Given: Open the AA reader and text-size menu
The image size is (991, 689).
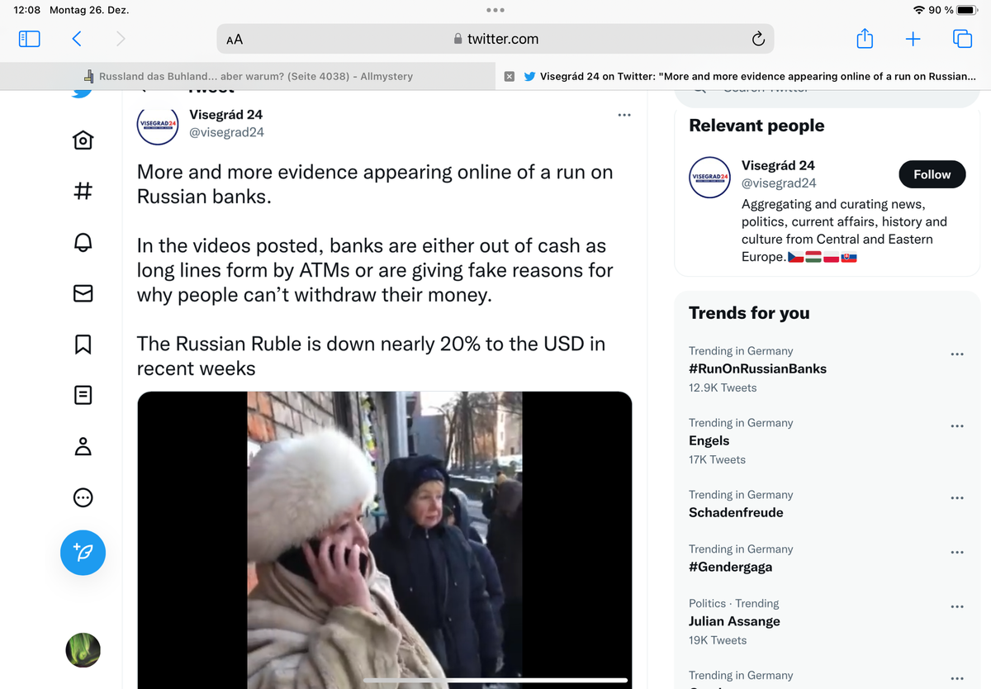Looking at the screenshot, I should (x=235, y=39).
